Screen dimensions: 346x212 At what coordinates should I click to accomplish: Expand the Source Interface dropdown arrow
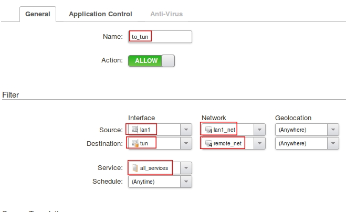[x=186, y=130]
